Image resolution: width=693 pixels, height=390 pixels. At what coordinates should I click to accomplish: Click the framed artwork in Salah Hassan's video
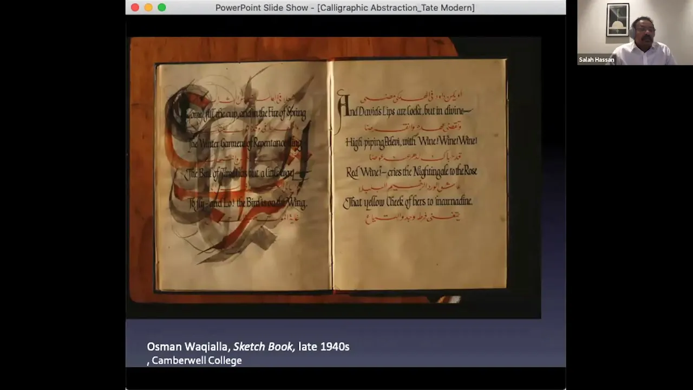click(x=618, y=19)
